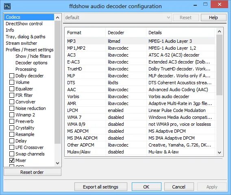The width and height of the screenshot is (231, 195).
Task: Enable the Volume filter checkbox
Action: tap(12, 82)
